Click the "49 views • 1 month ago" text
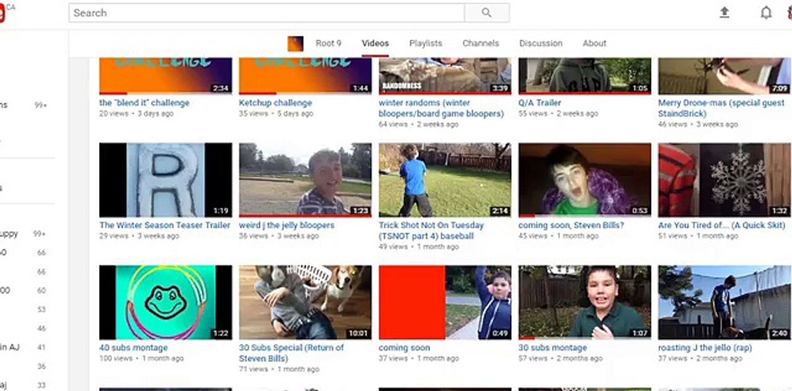 tap(419, 247)
